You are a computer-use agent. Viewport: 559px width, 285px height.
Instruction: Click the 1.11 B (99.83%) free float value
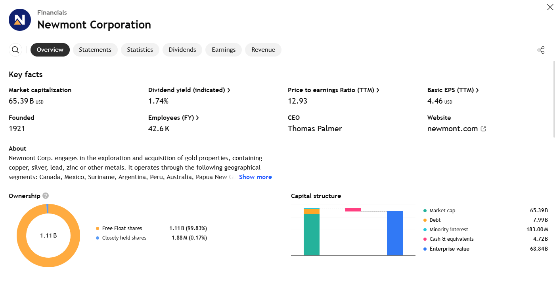(188, 228)
